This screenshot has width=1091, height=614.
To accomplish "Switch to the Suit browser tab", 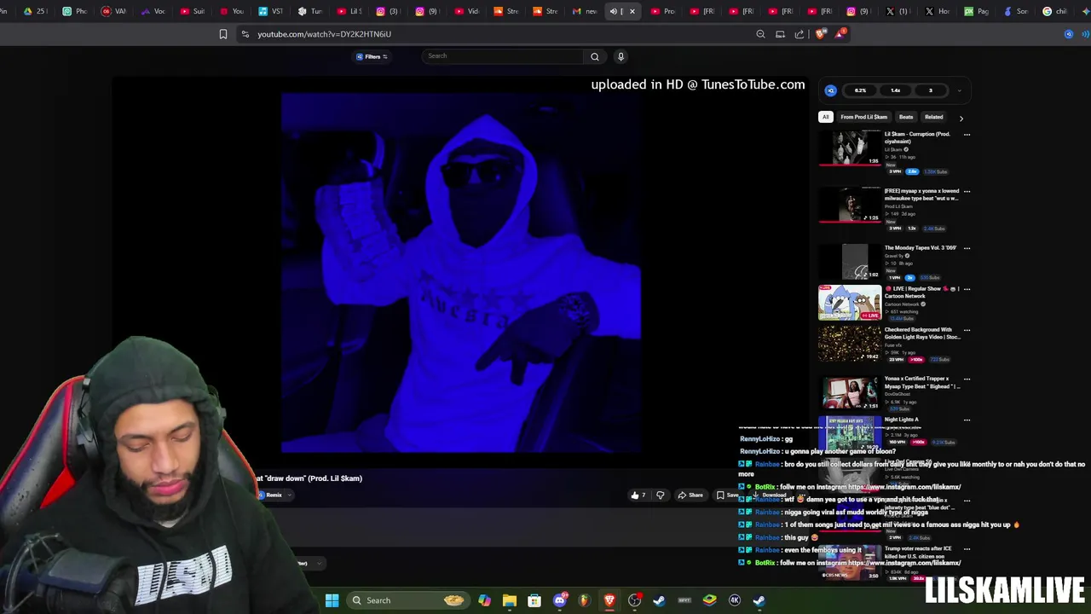I will click(x=192, y=11).
